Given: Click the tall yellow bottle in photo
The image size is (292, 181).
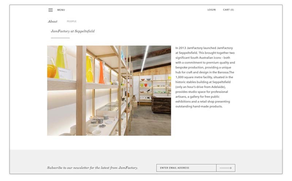Looking at the screenshot, I should coord(61,61).
